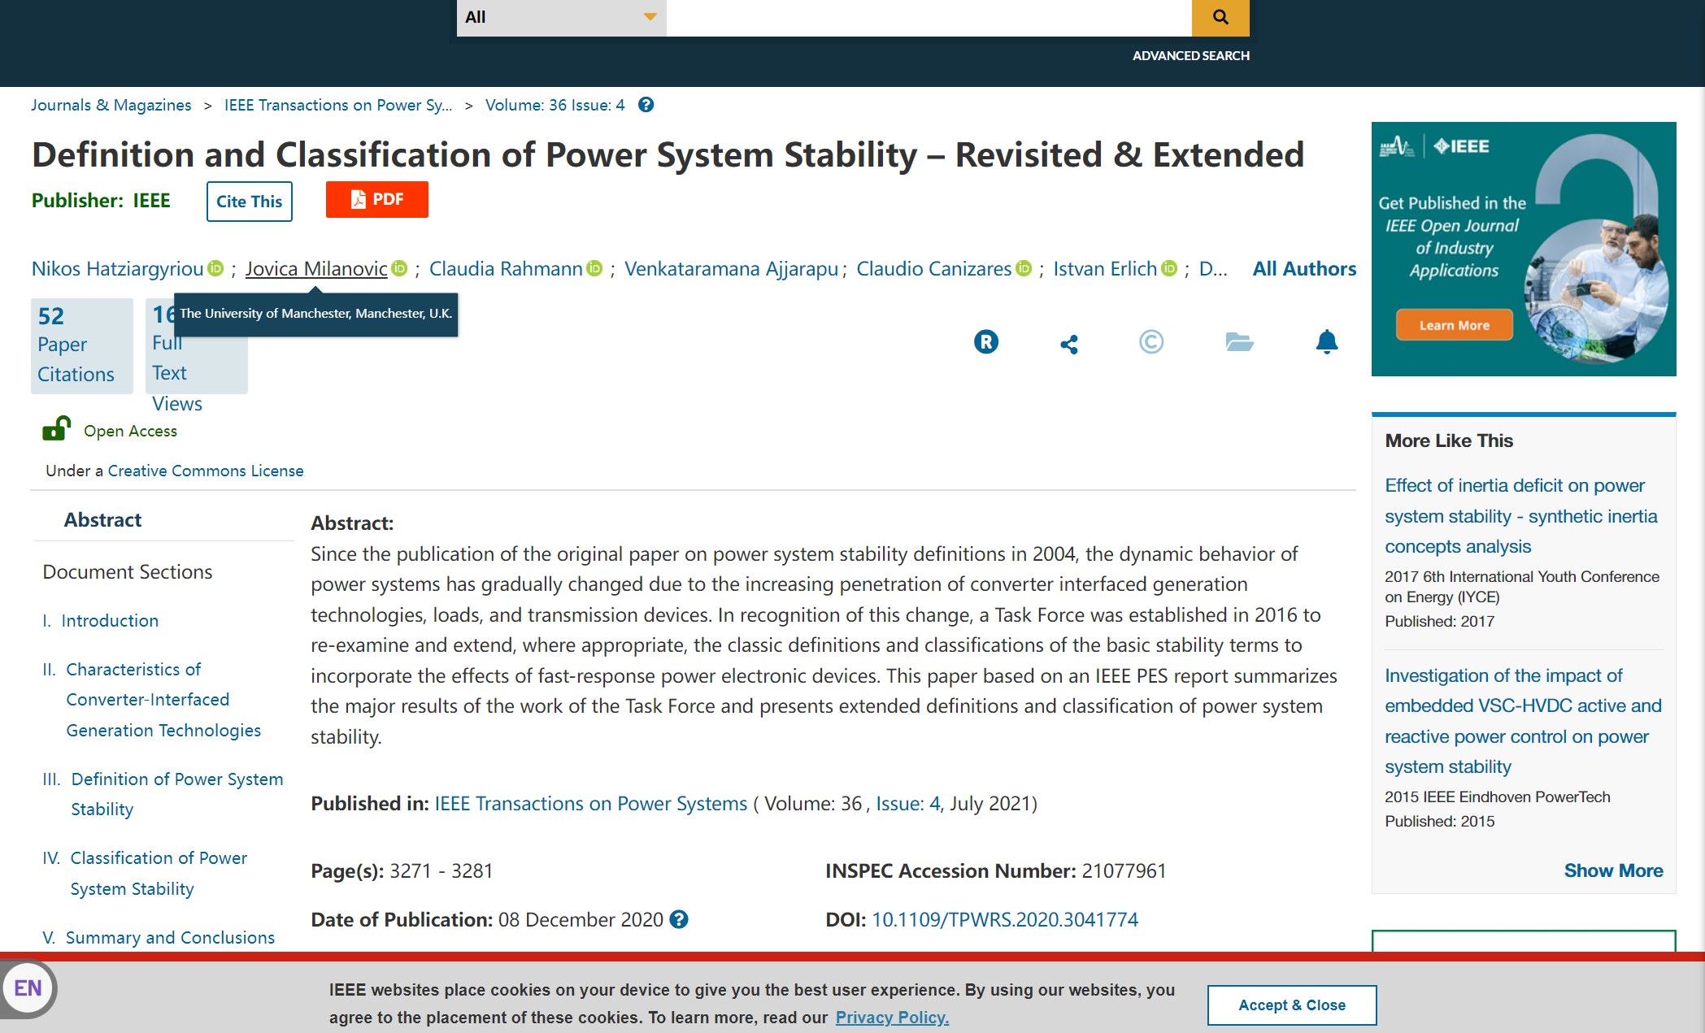Viewport: 1705px width, 1033px height.
Task: Open the All search scope dropdown
Action: tap(561, 17)
